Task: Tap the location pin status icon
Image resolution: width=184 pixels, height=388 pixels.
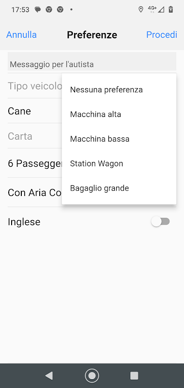Action: pos(141,10)
